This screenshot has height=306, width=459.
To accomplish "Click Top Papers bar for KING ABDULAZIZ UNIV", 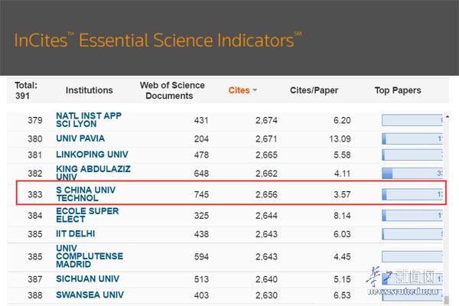I will 413,173.
